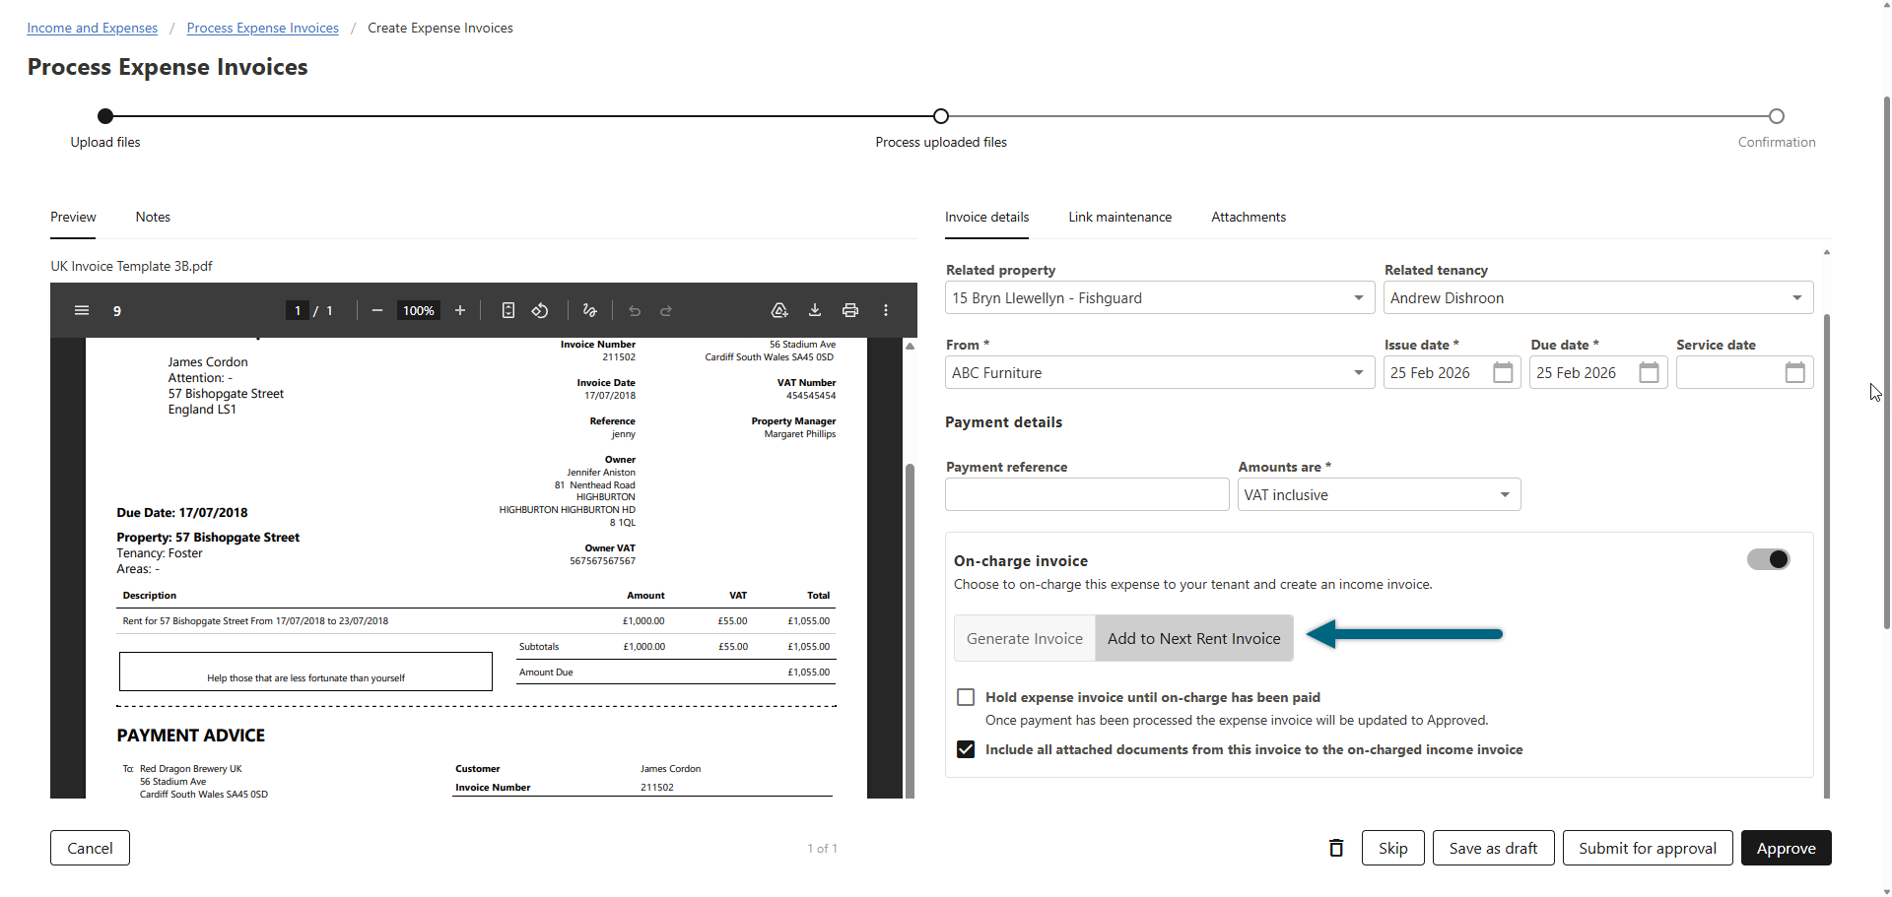The width and height of the screenshot is (1892, 897).
Task: Click the fit to page icon
Action: click(508, 310)
